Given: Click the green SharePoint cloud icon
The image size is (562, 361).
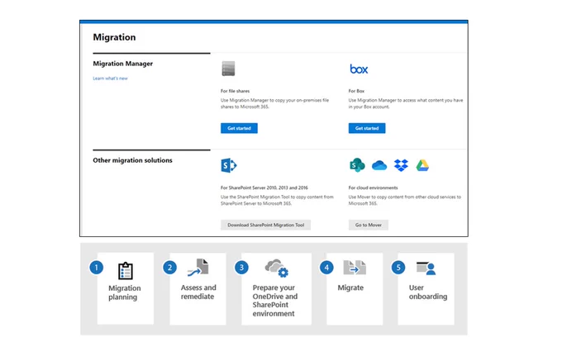Looking at the screenshot, I should [x=357, y=165].
